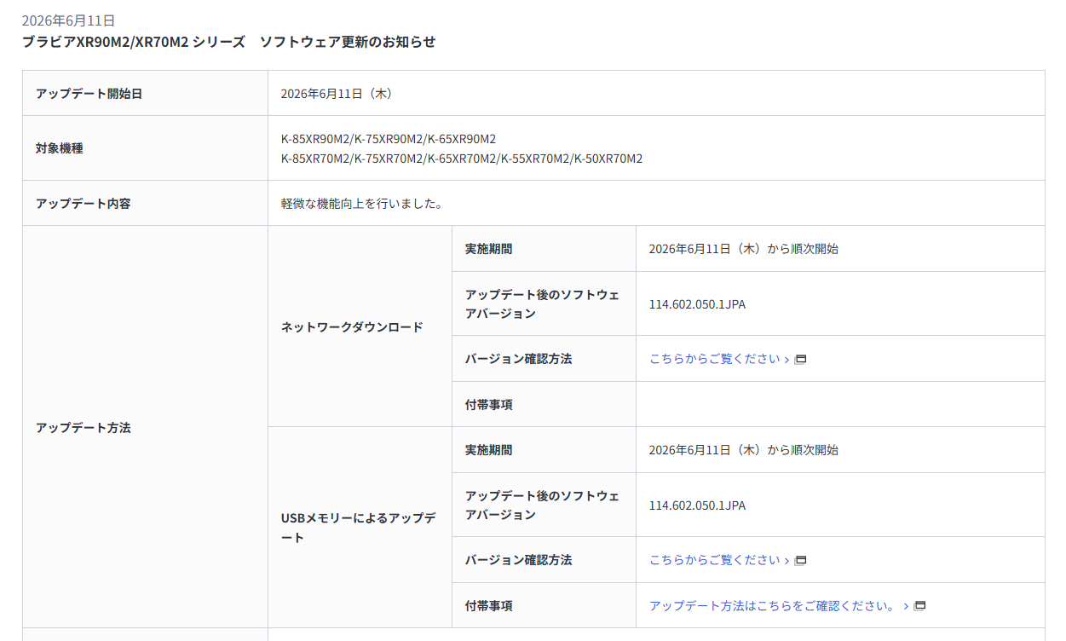Image resolution: width=1066 pixels, height=641 pixels.
Task: Click バージョン確認方法 label in USB section
Action: click(519, 560)
